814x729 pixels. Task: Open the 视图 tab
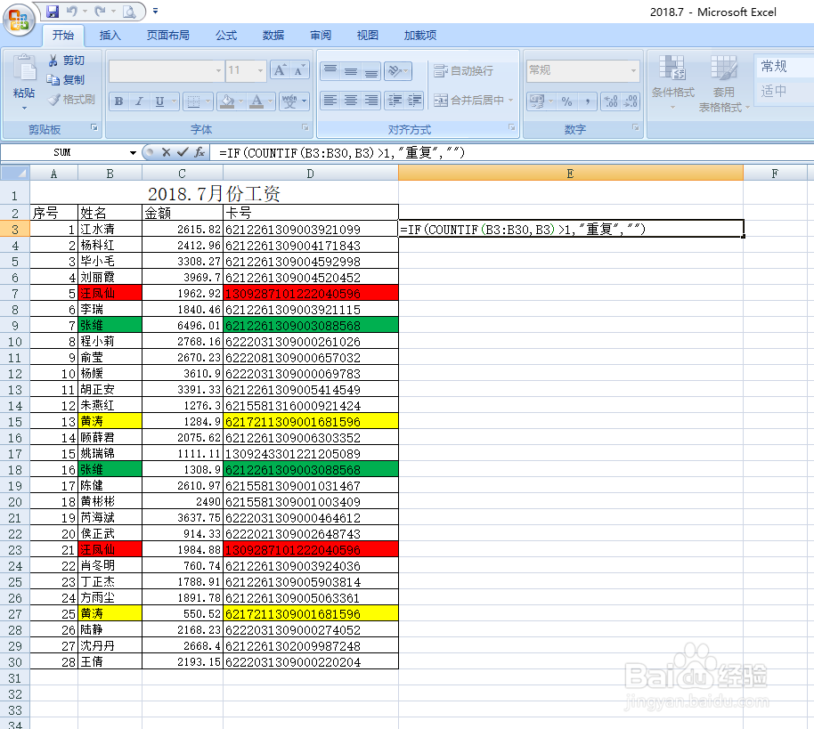pos(368,36)
